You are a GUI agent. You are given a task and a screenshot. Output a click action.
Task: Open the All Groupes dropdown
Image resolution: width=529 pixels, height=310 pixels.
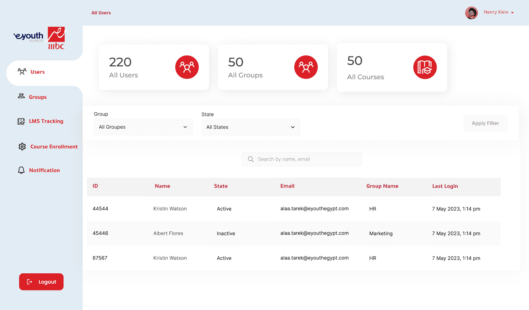[143, 127]
